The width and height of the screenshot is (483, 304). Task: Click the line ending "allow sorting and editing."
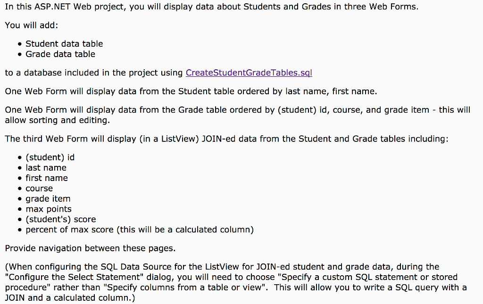click(x=58, y=121)
